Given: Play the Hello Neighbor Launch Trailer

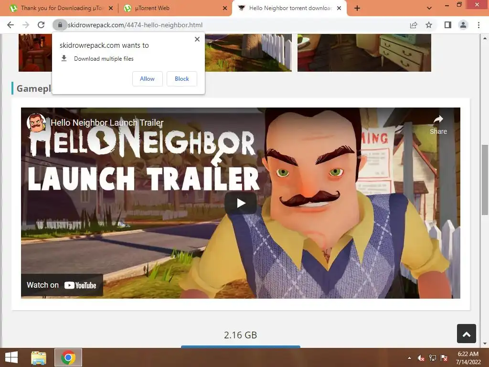Looking at the screenshot, I should pyautogui.click(x=241, y=203).
